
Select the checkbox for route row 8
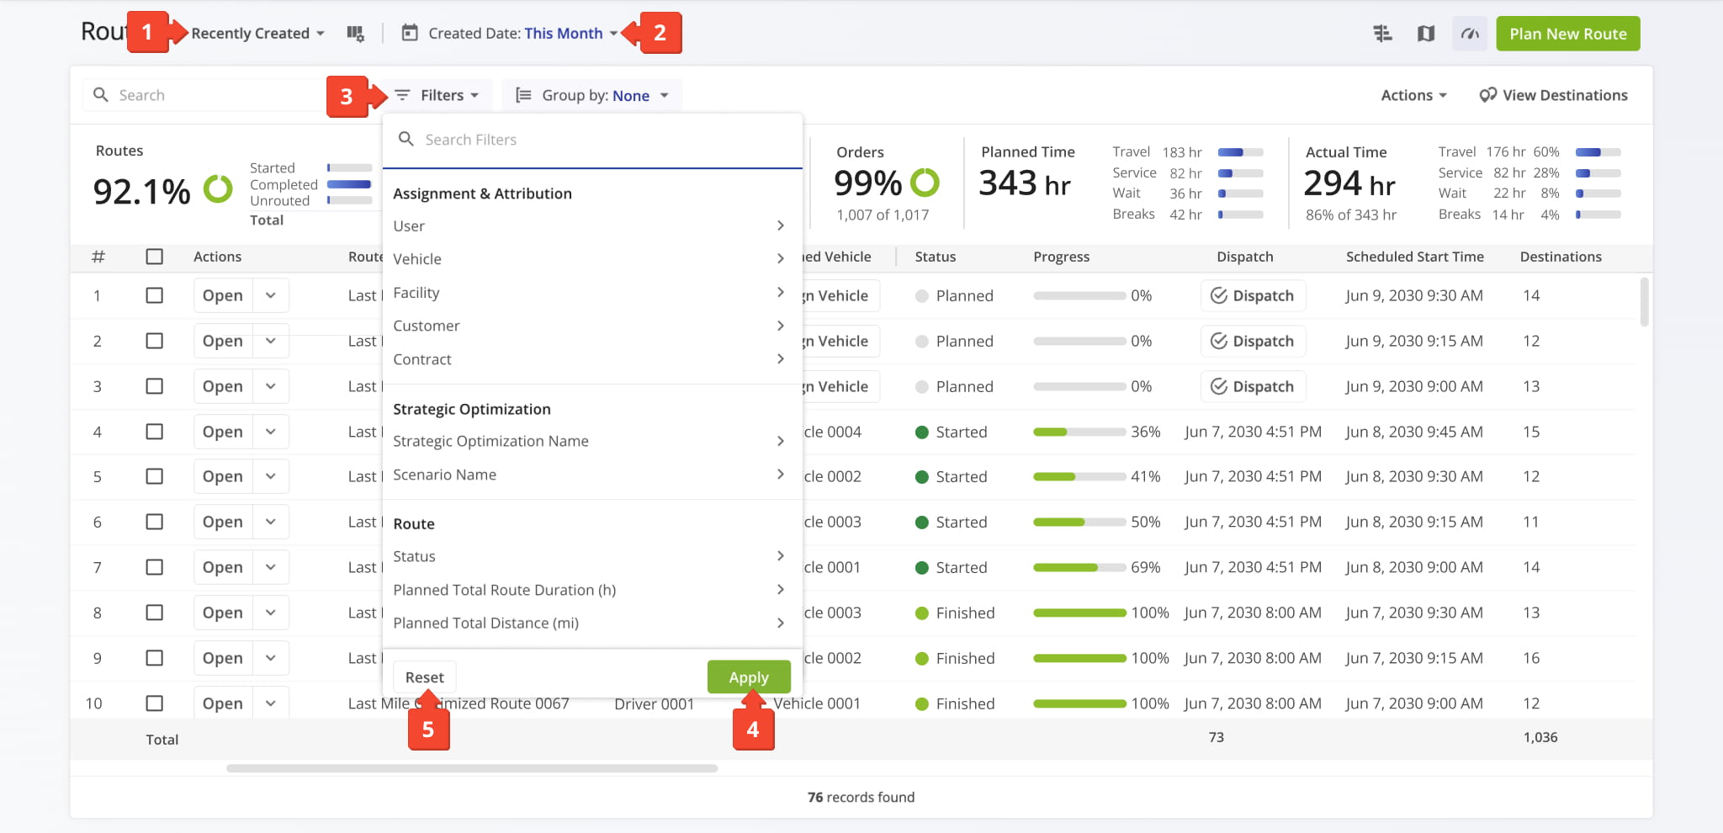pyautogui.click(x=155, y=613)
